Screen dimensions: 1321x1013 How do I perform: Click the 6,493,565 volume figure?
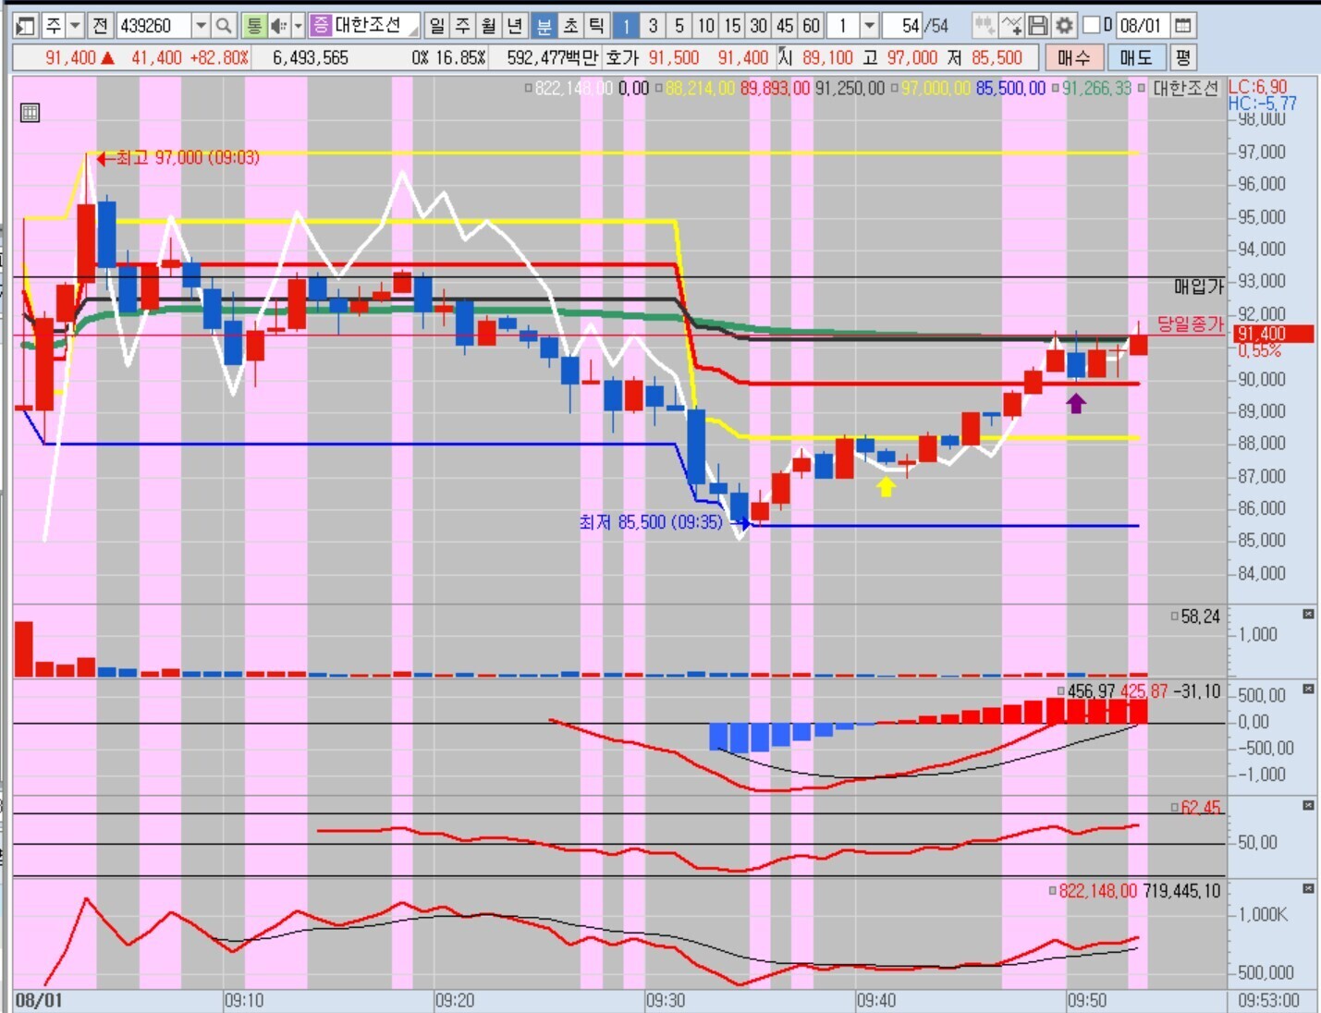tap(311, 57)
